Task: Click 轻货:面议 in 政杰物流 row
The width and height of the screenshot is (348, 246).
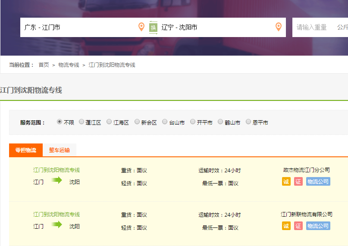Action: [x=134, y=183]
